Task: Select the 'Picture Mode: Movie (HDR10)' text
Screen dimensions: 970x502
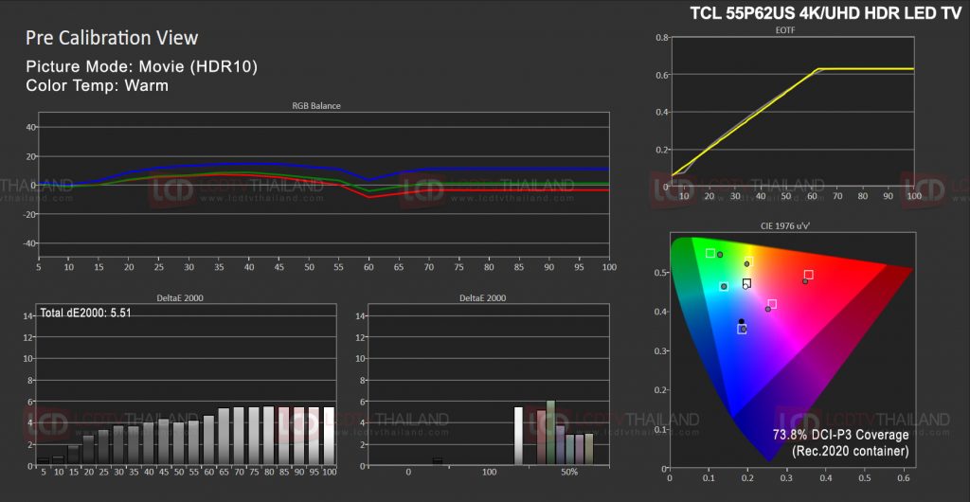Action: [142, 66]
